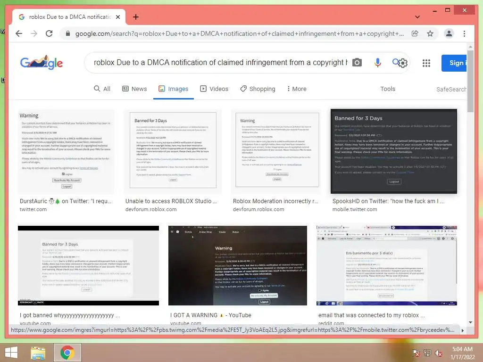The height and width of the screenshot is (362, 483).
Task: Search by image camera icon
Action: pos(357,63)
